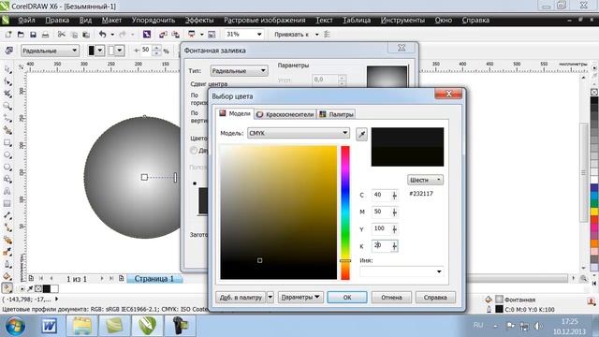Click the vertical hue slider strip
599x337 pixels.
coord(345,212)
